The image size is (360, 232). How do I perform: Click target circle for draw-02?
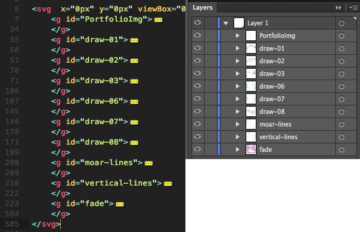point(341,61)
